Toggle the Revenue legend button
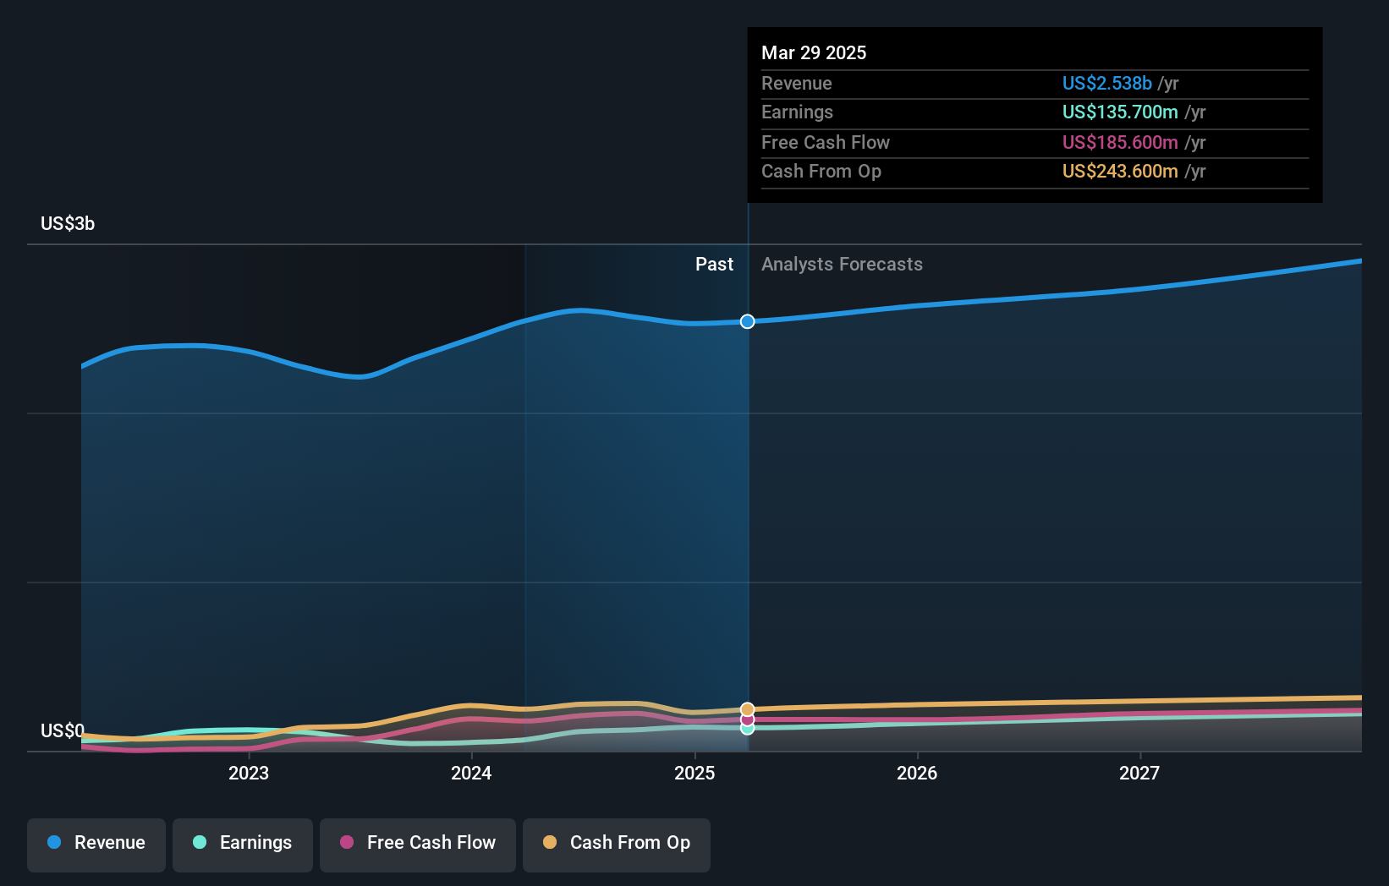 (x=96, y=845)
